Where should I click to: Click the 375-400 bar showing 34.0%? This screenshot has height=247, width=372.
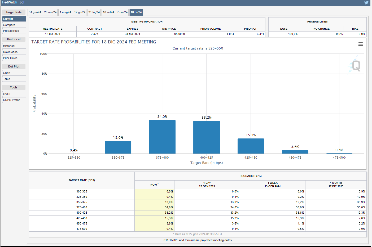click(x=162, y=137)
